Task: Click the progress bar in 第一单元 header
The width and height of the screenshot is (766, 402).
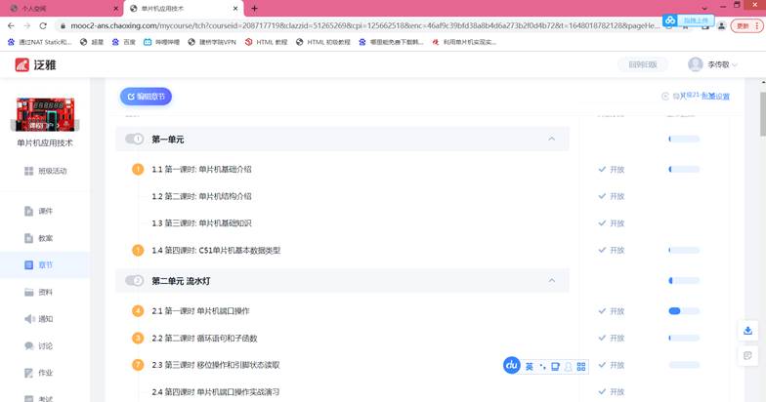Action: 684,139
